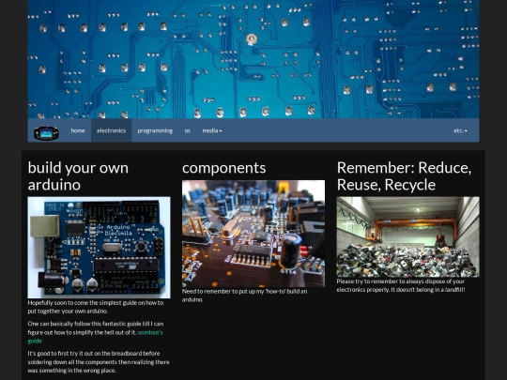Click the 'build your own arduino' heading
Viewport: 507px width, 380px height.
pyautogui.click(x=78, y=176)
